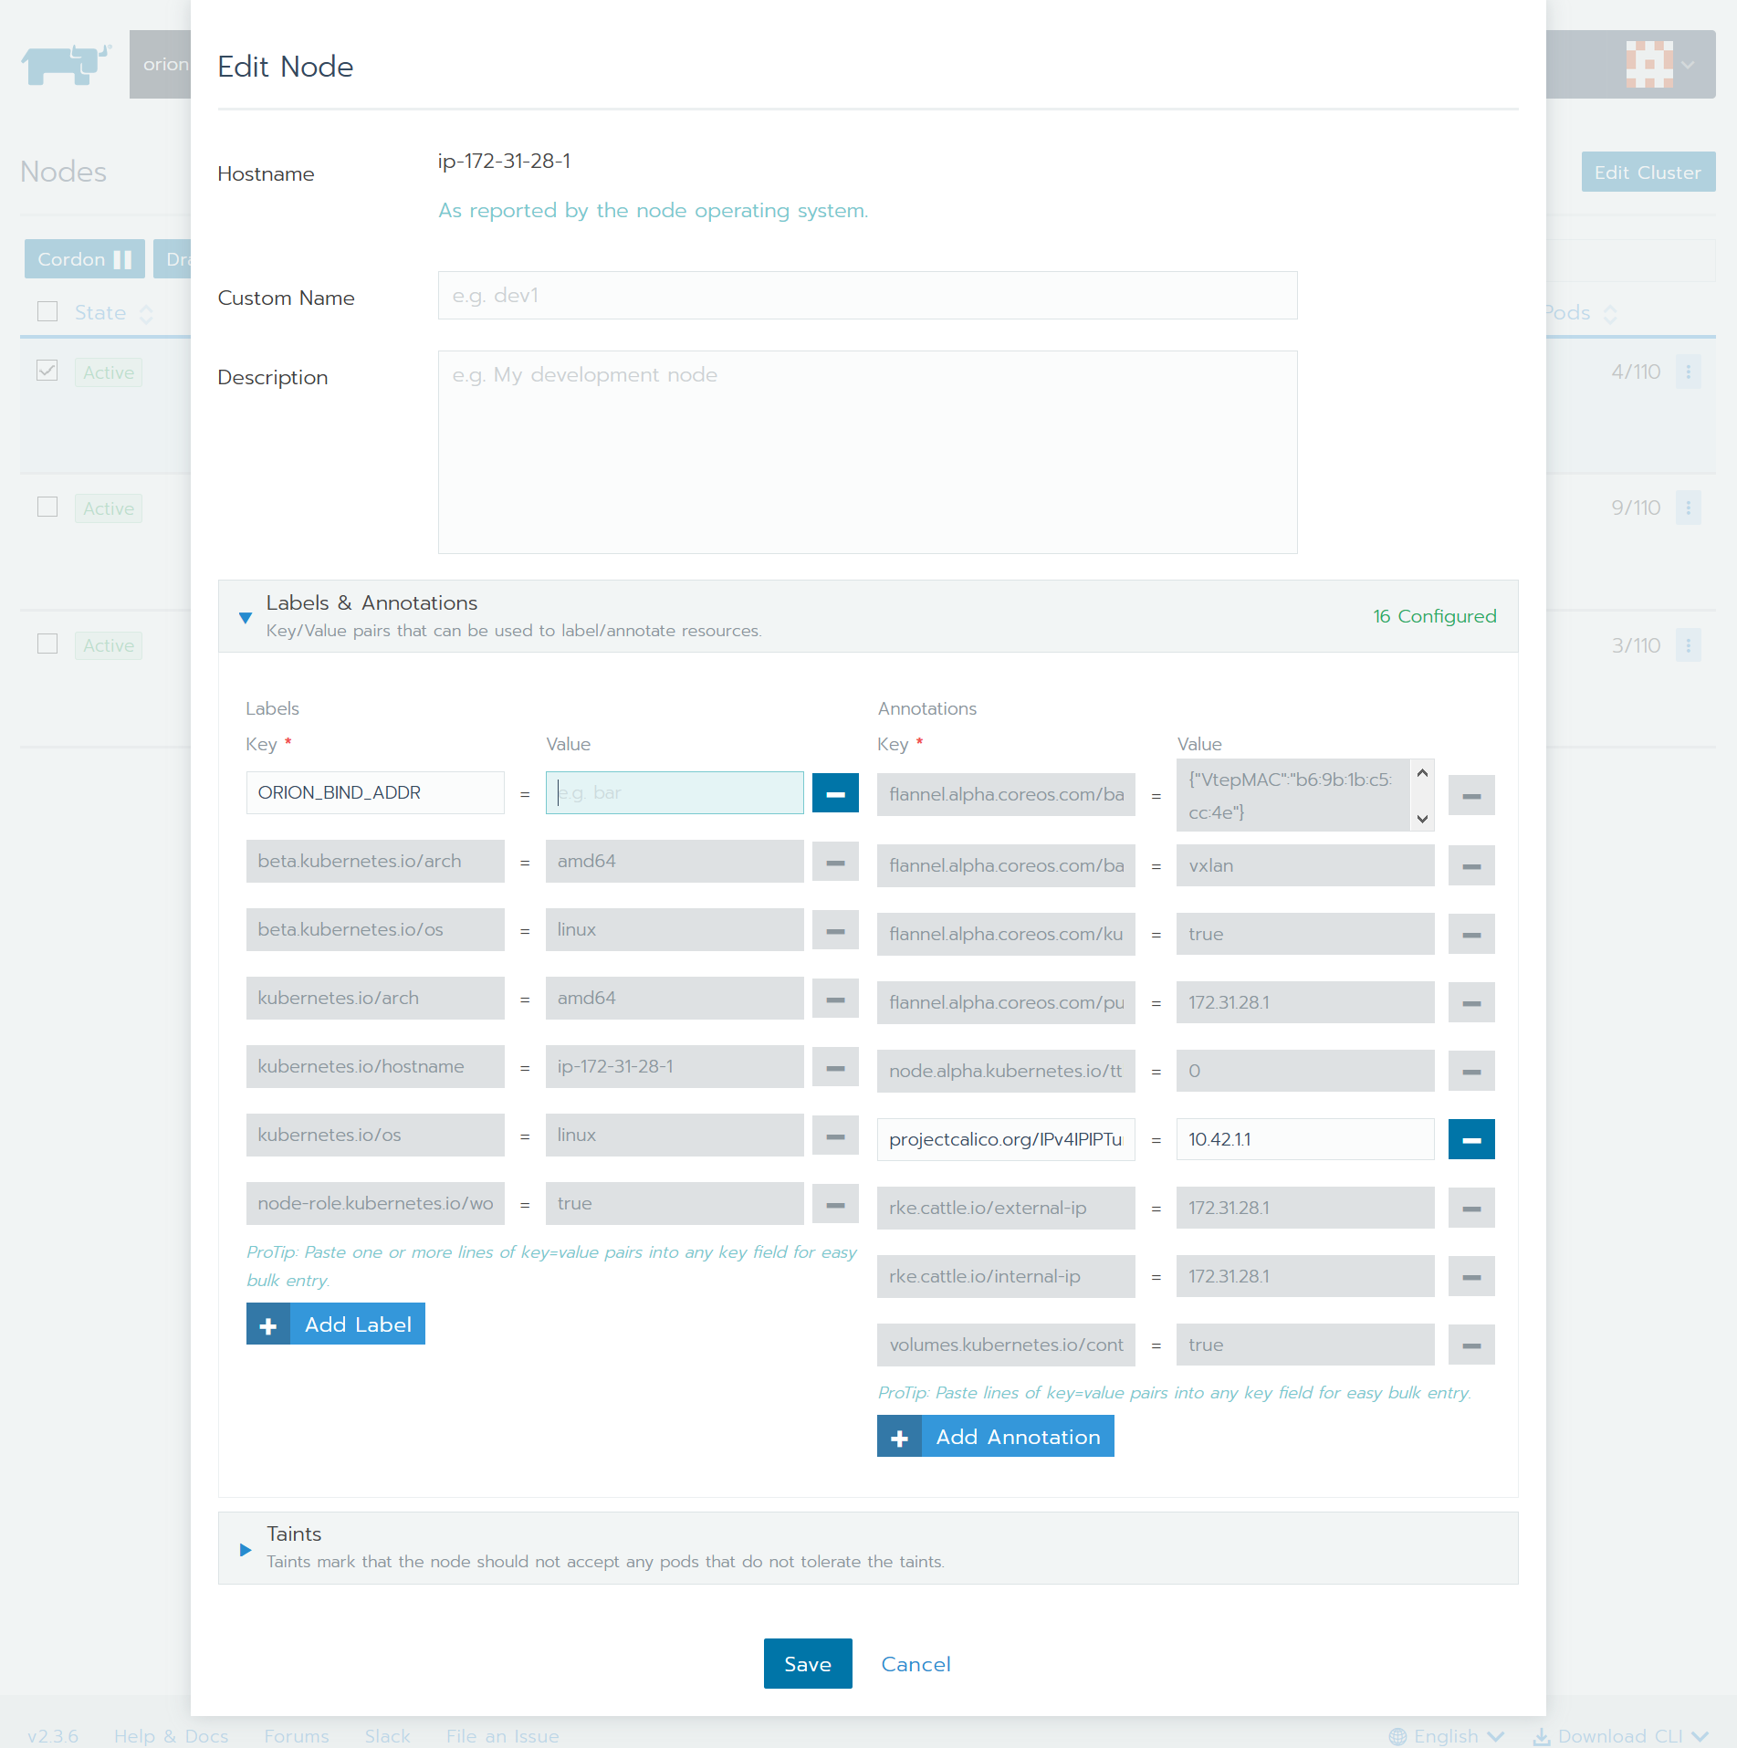
Task: Open the user avatar dropdown
Action: pos(1659,65)
